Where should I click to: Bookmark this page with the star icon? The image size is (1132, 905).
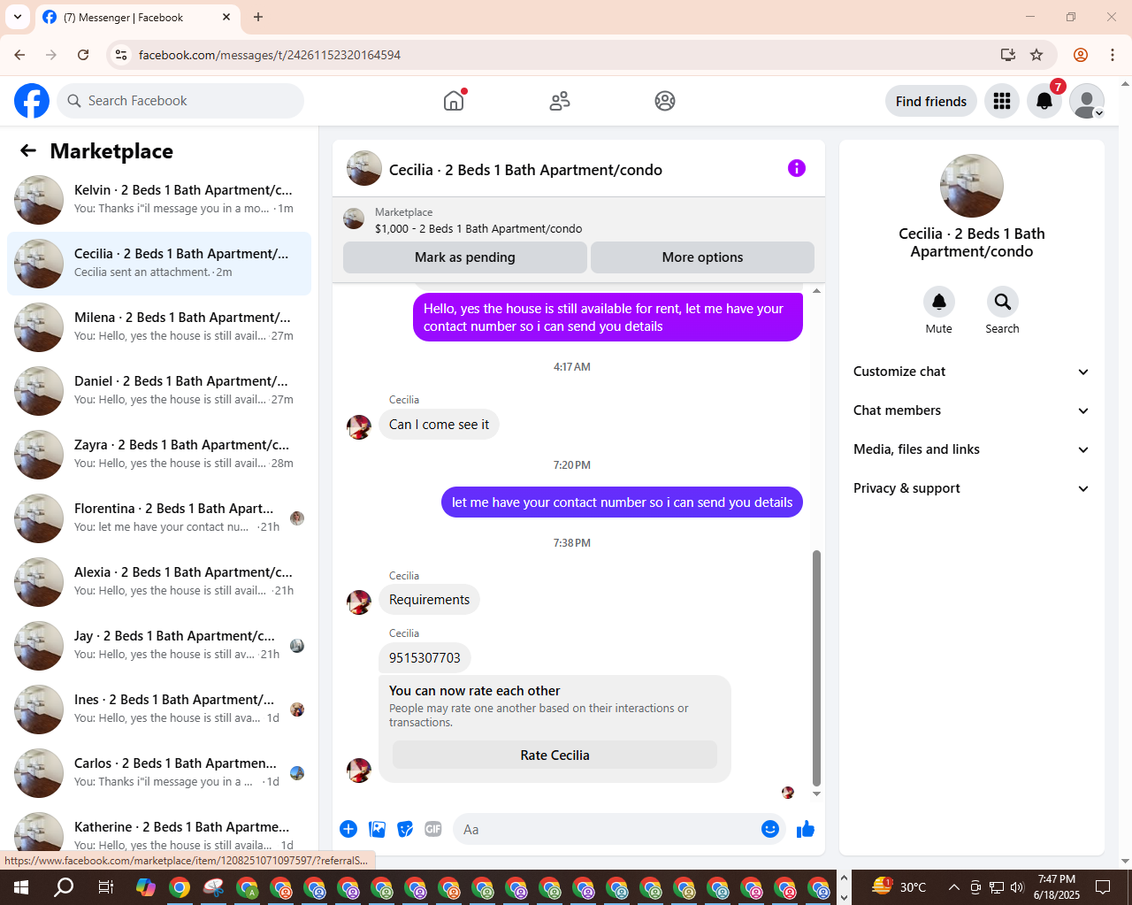pyautogui.click(x=1036, y=55)
